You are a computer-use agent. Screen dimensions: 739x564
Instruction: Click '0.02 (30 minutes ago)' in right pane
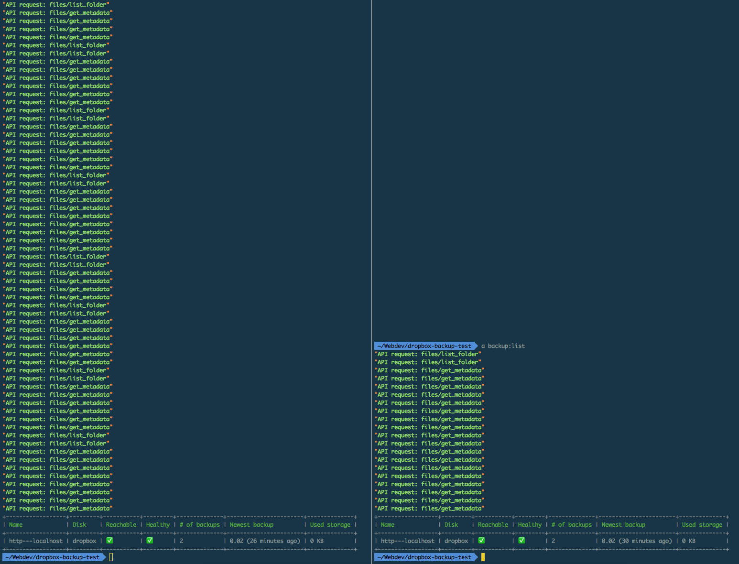(637, 541)
